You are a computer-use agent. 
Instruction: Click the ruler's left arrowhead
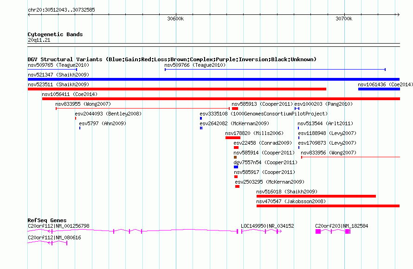[29, 15]
